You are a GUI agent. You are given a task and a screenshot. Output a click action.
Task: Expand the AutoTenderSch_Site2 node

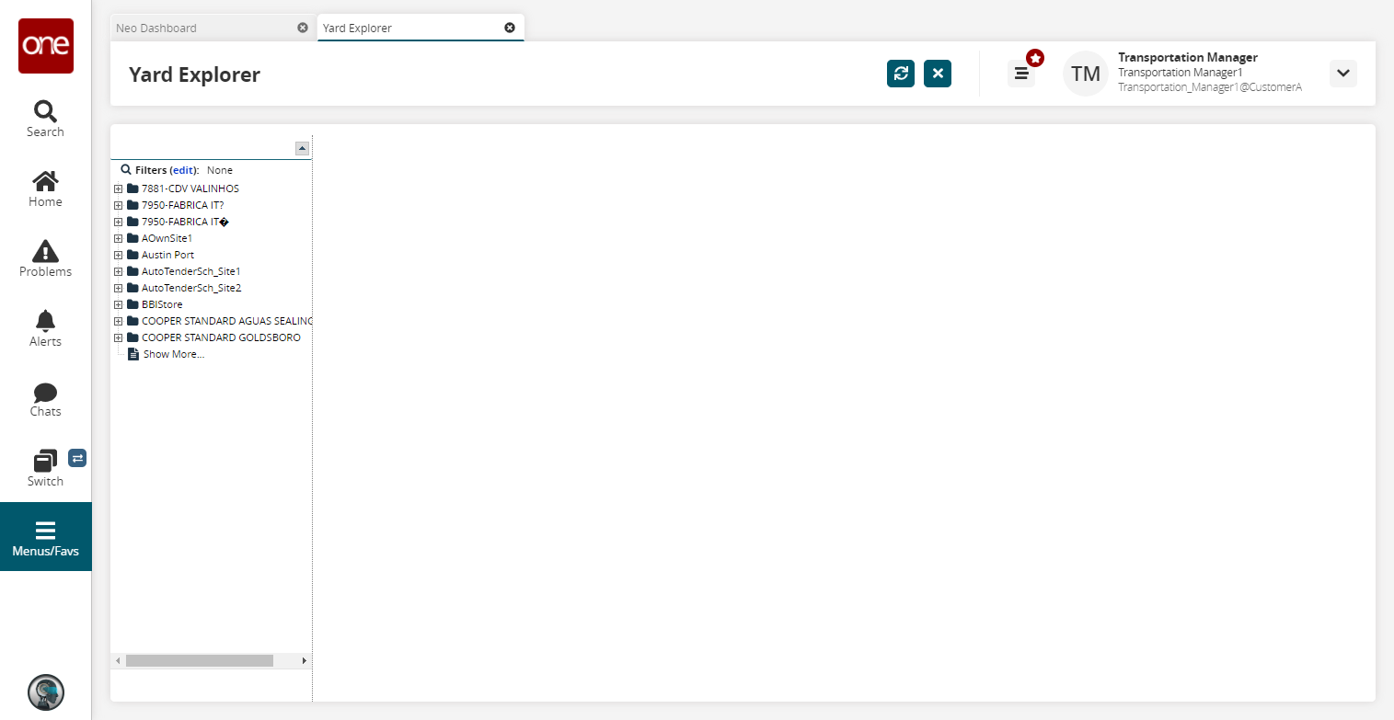118,288
